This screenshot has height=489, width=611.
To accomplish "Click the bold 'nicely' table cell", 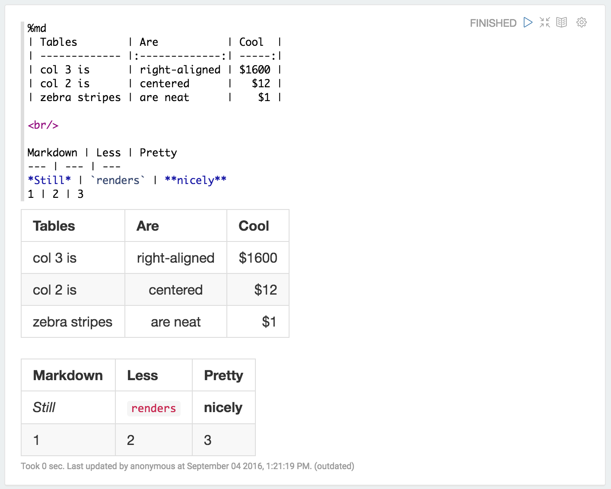I will click(x=223, y=407).
